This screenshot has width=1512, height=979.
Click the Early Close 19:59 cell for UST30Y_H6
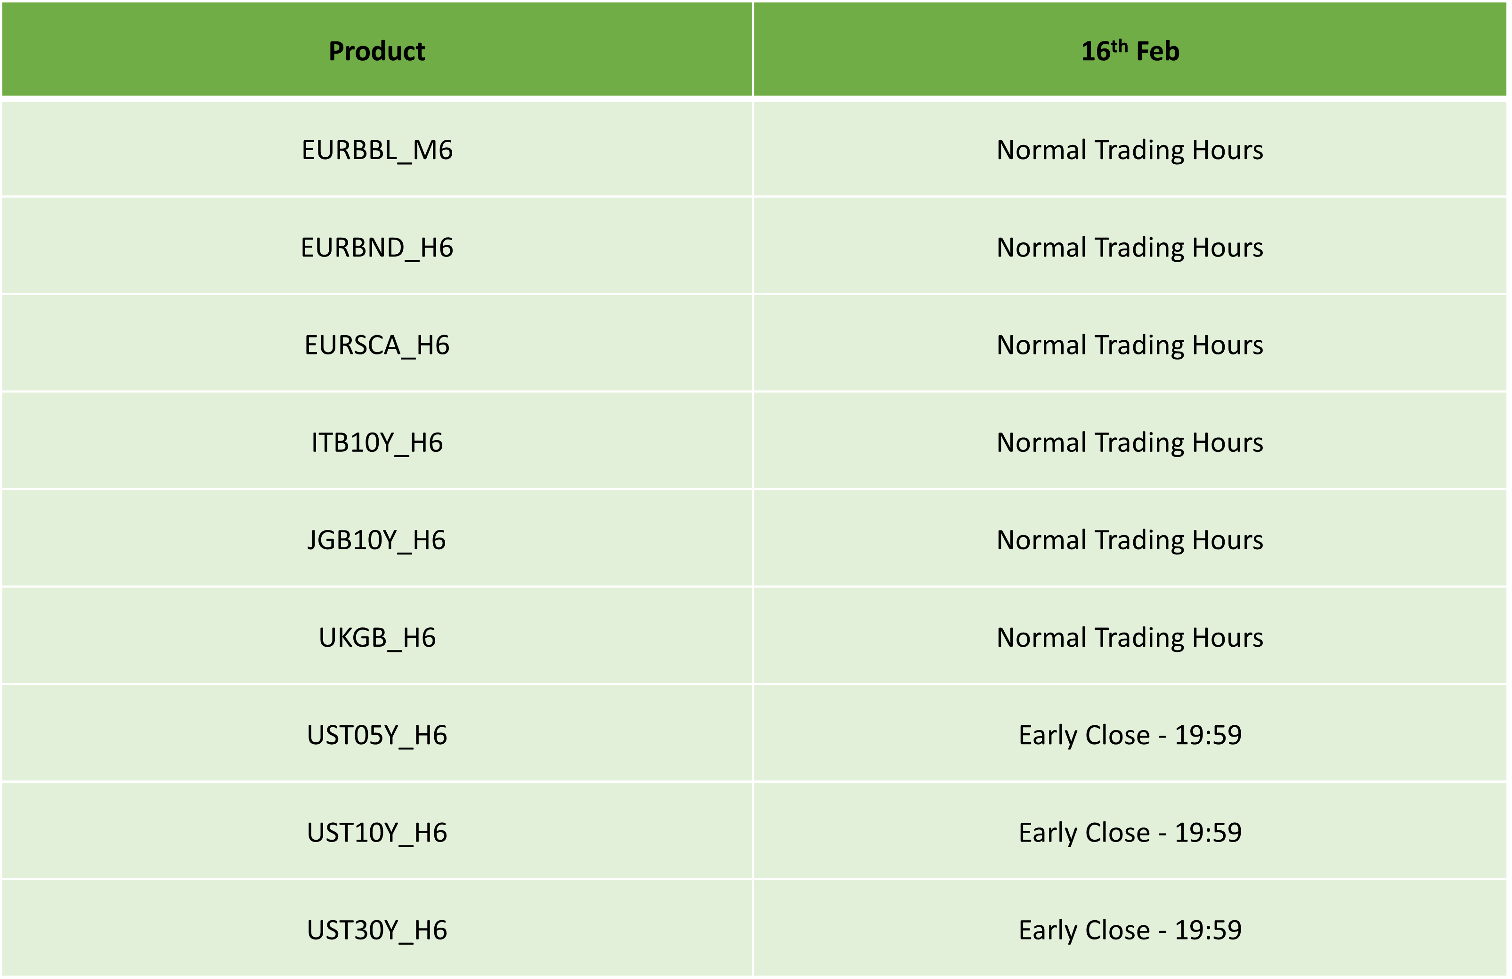point(1130,930)
